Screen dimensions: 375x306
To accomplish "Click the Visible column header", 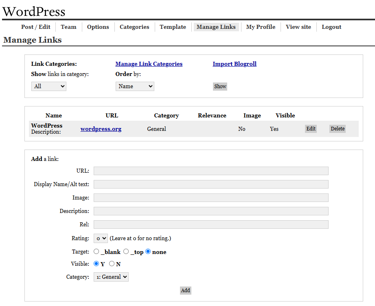I will pyautogui.click(x=285, y=115).
